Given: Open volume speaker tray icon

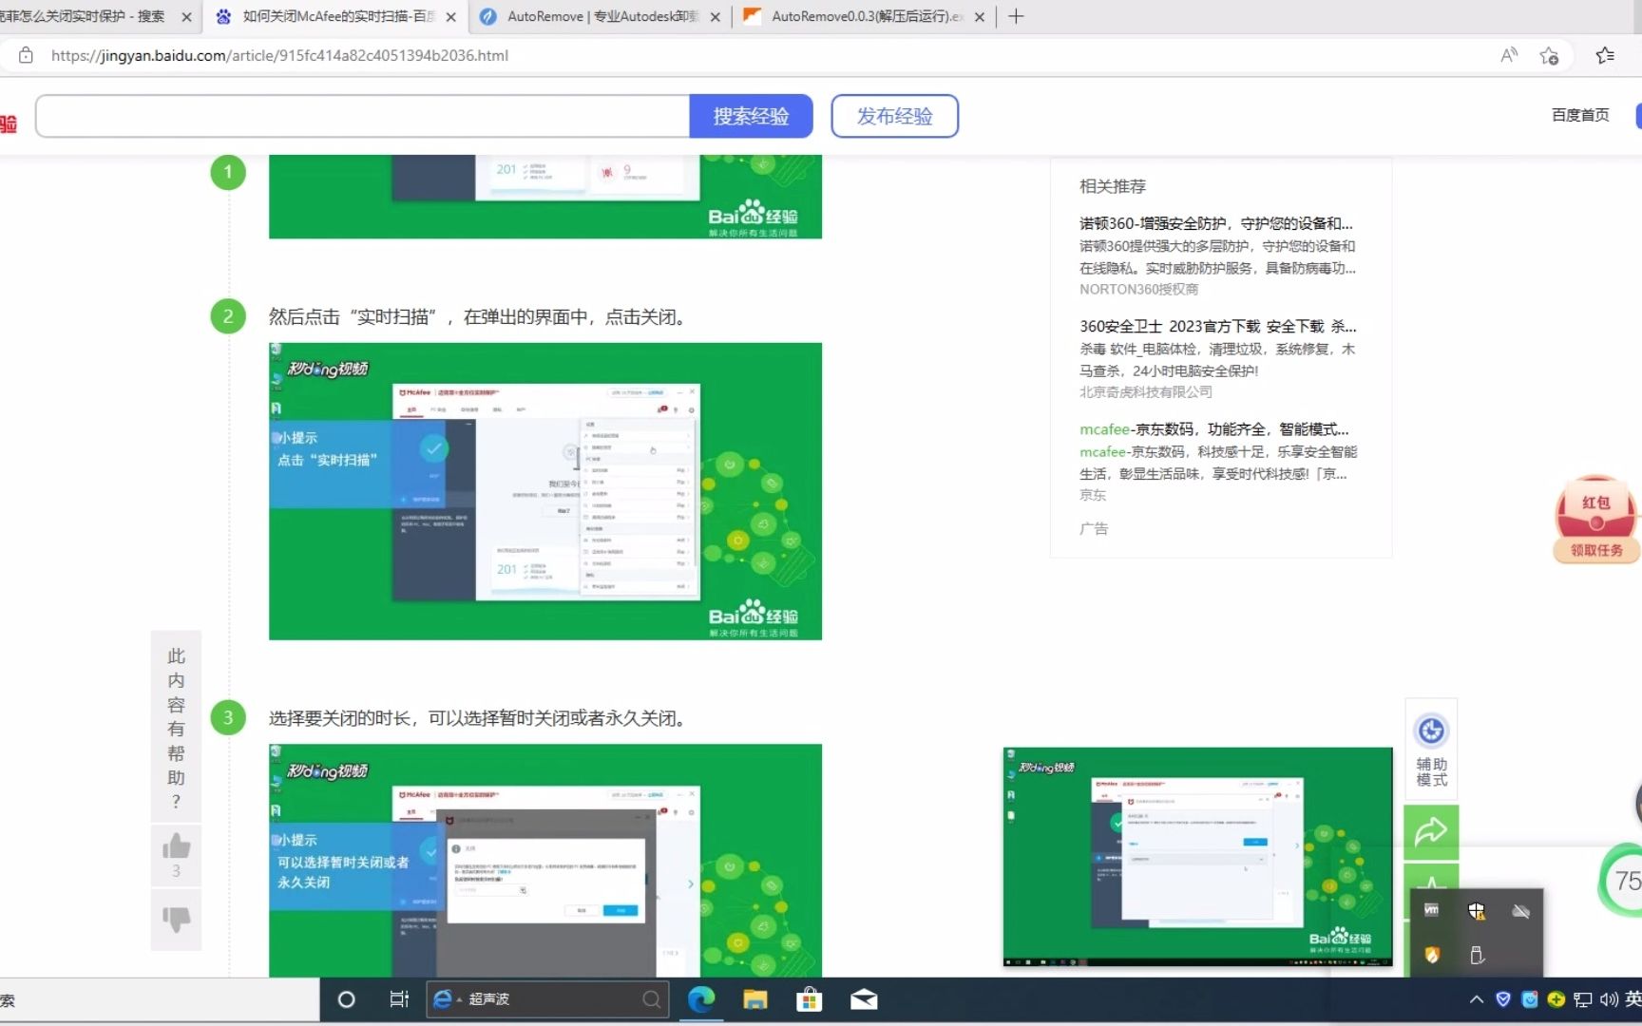Looking at the screenshot, I should [1608, 999].
